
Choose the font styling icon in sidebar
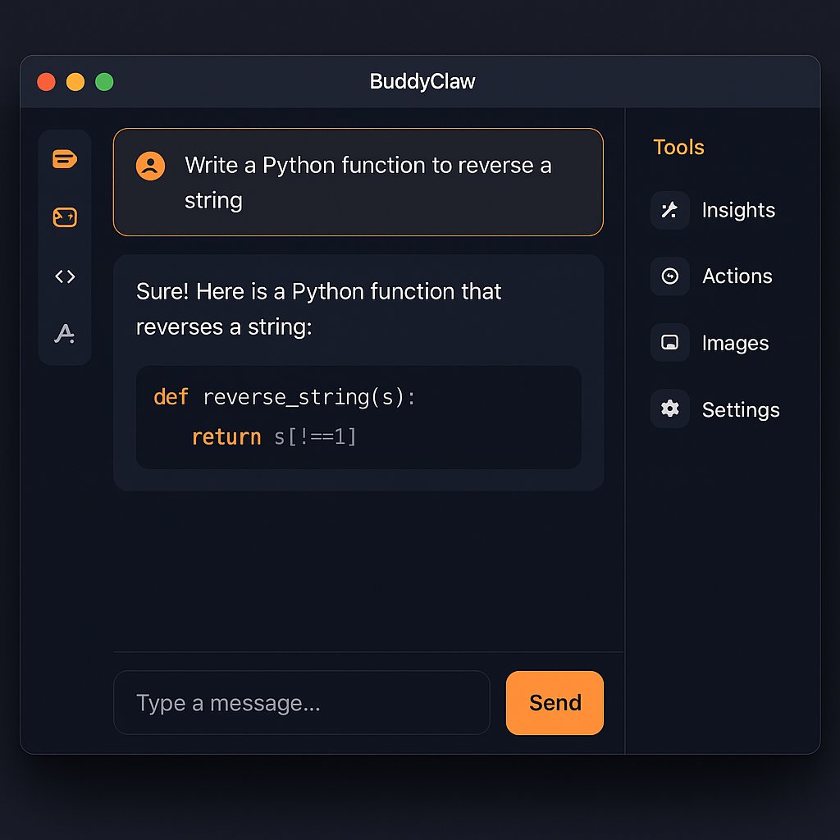(65, 334)
